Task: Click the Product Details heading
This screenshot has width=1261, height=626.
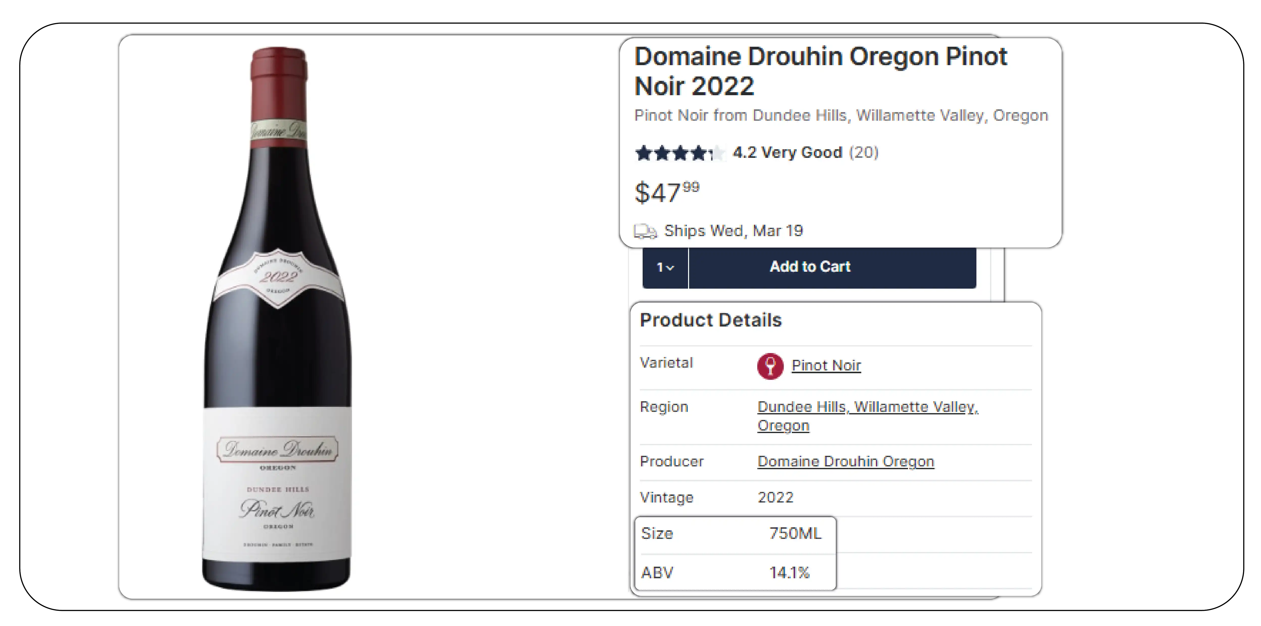Action: click(710, 320)
